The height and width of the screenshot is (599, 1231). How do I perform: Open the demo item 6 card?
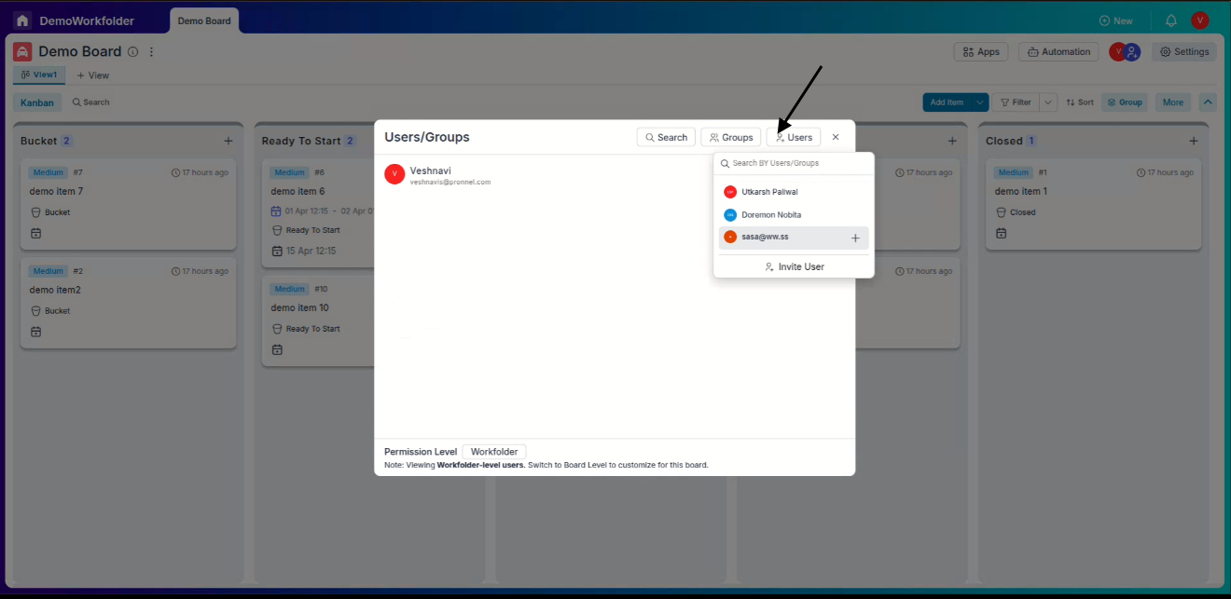click(x=317, y=213)
